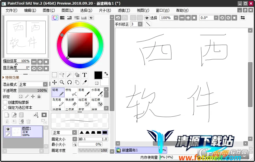Zoom out navigator with minus button

pos(34,62)
